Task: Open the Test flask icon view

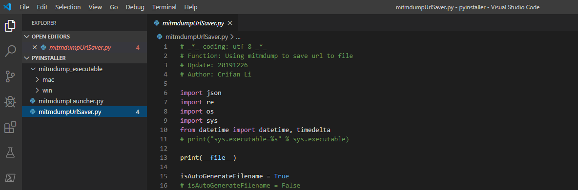Action: click(x=10, y=152)
